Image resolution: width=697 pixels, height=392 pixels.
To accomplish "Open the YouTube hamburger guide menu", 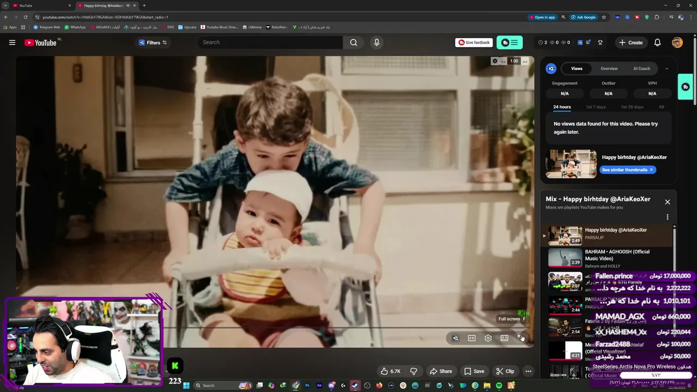I will click(12, 42).
